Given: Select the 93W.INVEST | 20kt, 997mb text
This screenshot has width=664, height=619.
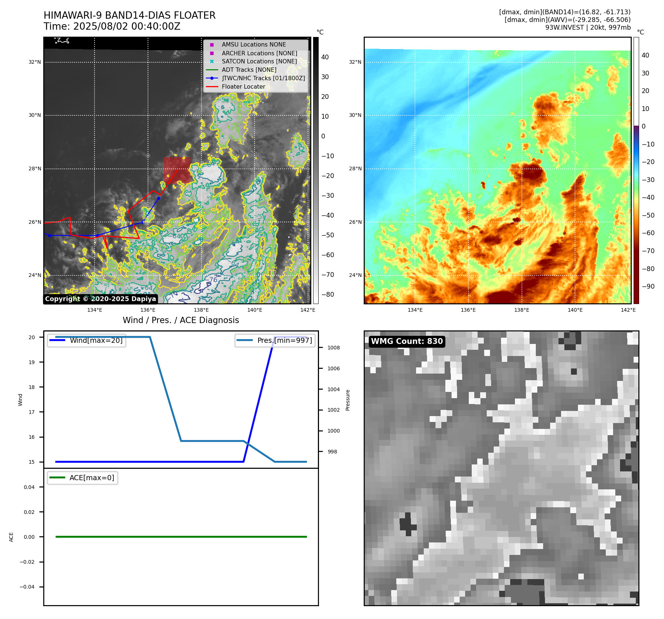Looking at the screenshot, I should pyautogui.click(x=588, y=27).
